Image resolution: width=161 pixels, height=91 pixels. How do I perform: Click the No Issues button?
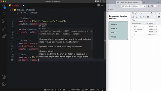pos(149,23)
